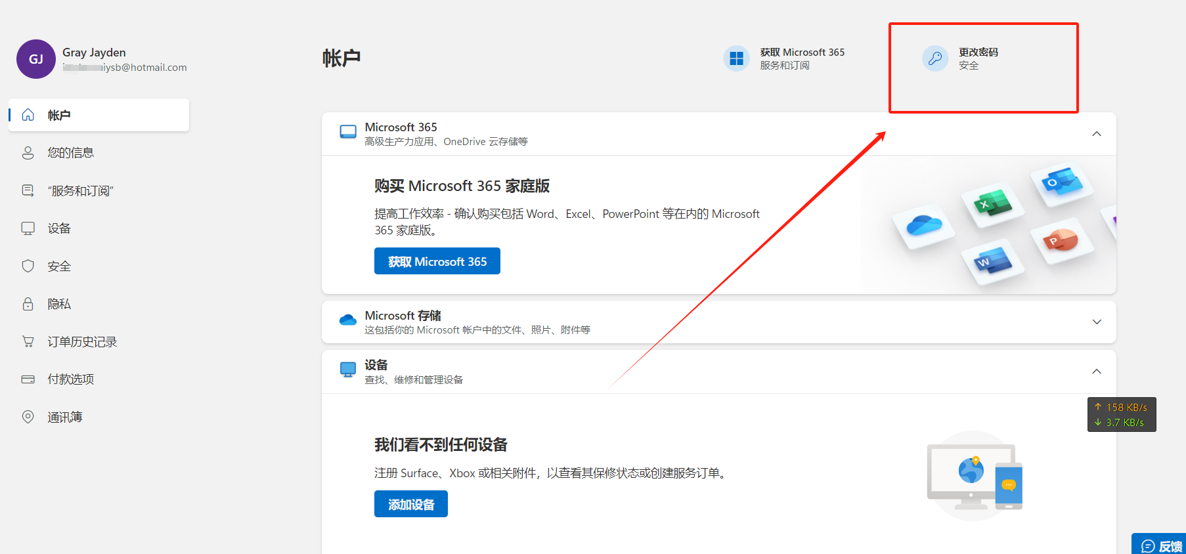Click the Office apps promotional image
This screenshot has width=1186, height=554.
coord(988,224)
